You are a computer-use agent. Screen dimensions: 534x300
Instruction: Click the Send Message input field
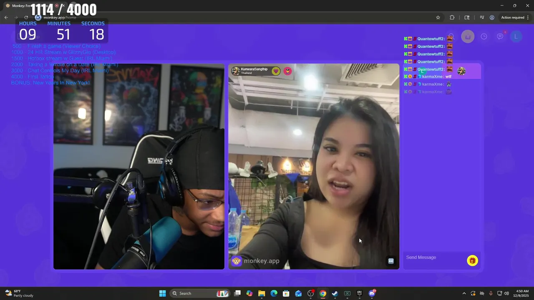[434, 257]
